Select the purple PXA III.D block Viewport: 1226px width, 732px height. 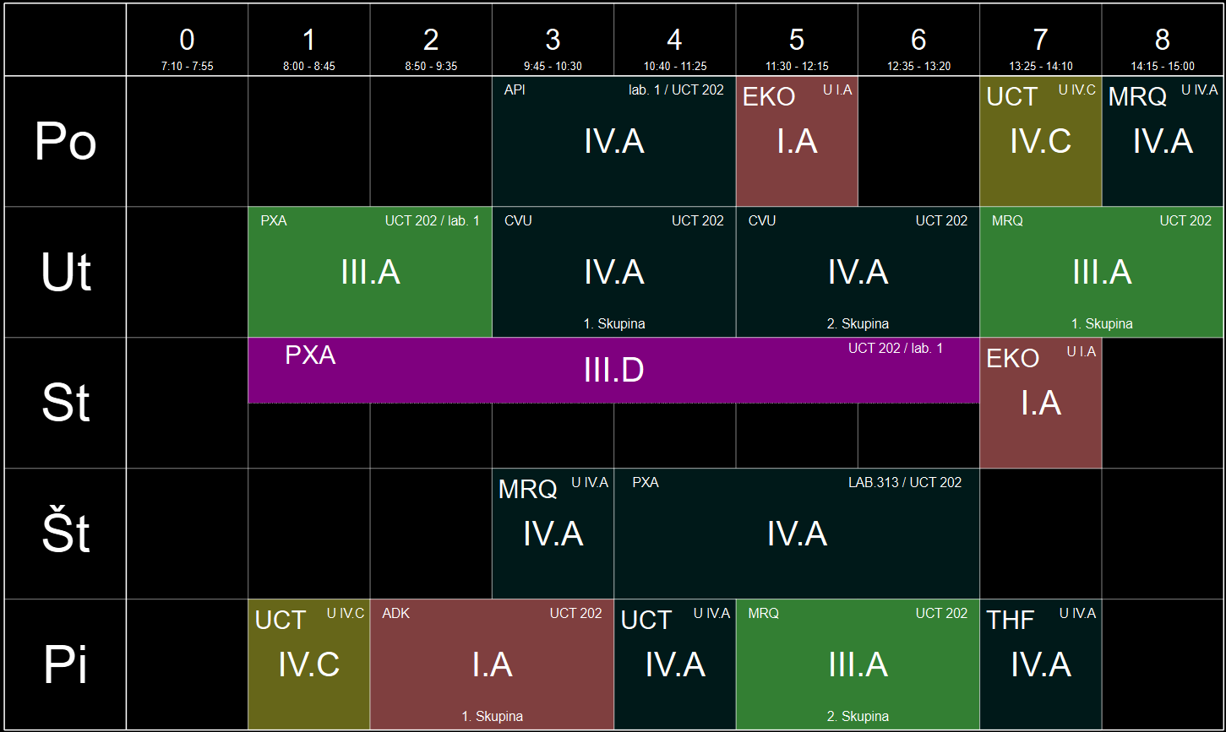click(x=613, y=371)
